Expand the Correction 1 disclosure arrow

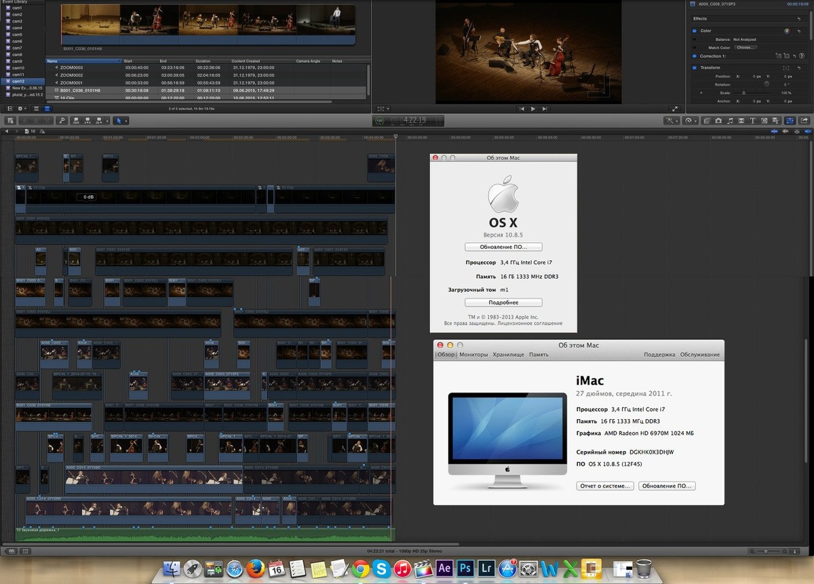[802, 56]
